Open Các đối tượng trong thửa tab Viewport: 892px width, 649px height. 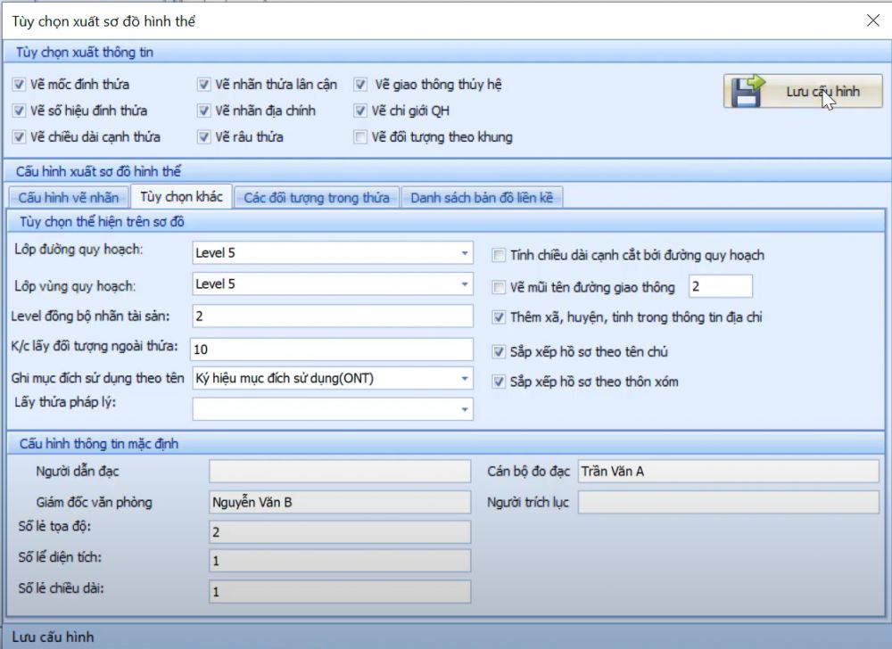[x=317, y=198]
